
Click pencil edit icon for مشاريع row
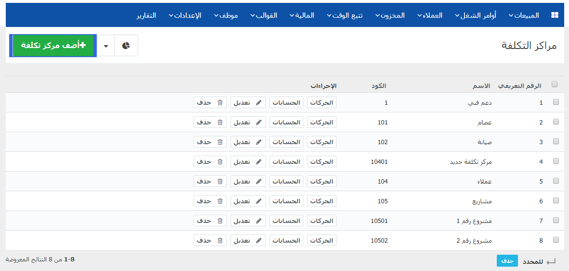(259, 201)
